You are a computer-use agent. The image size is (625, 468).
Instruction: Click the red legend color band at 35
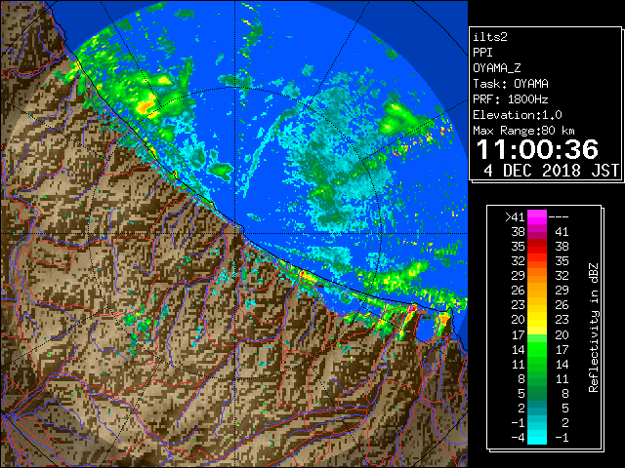coord(537,247)
